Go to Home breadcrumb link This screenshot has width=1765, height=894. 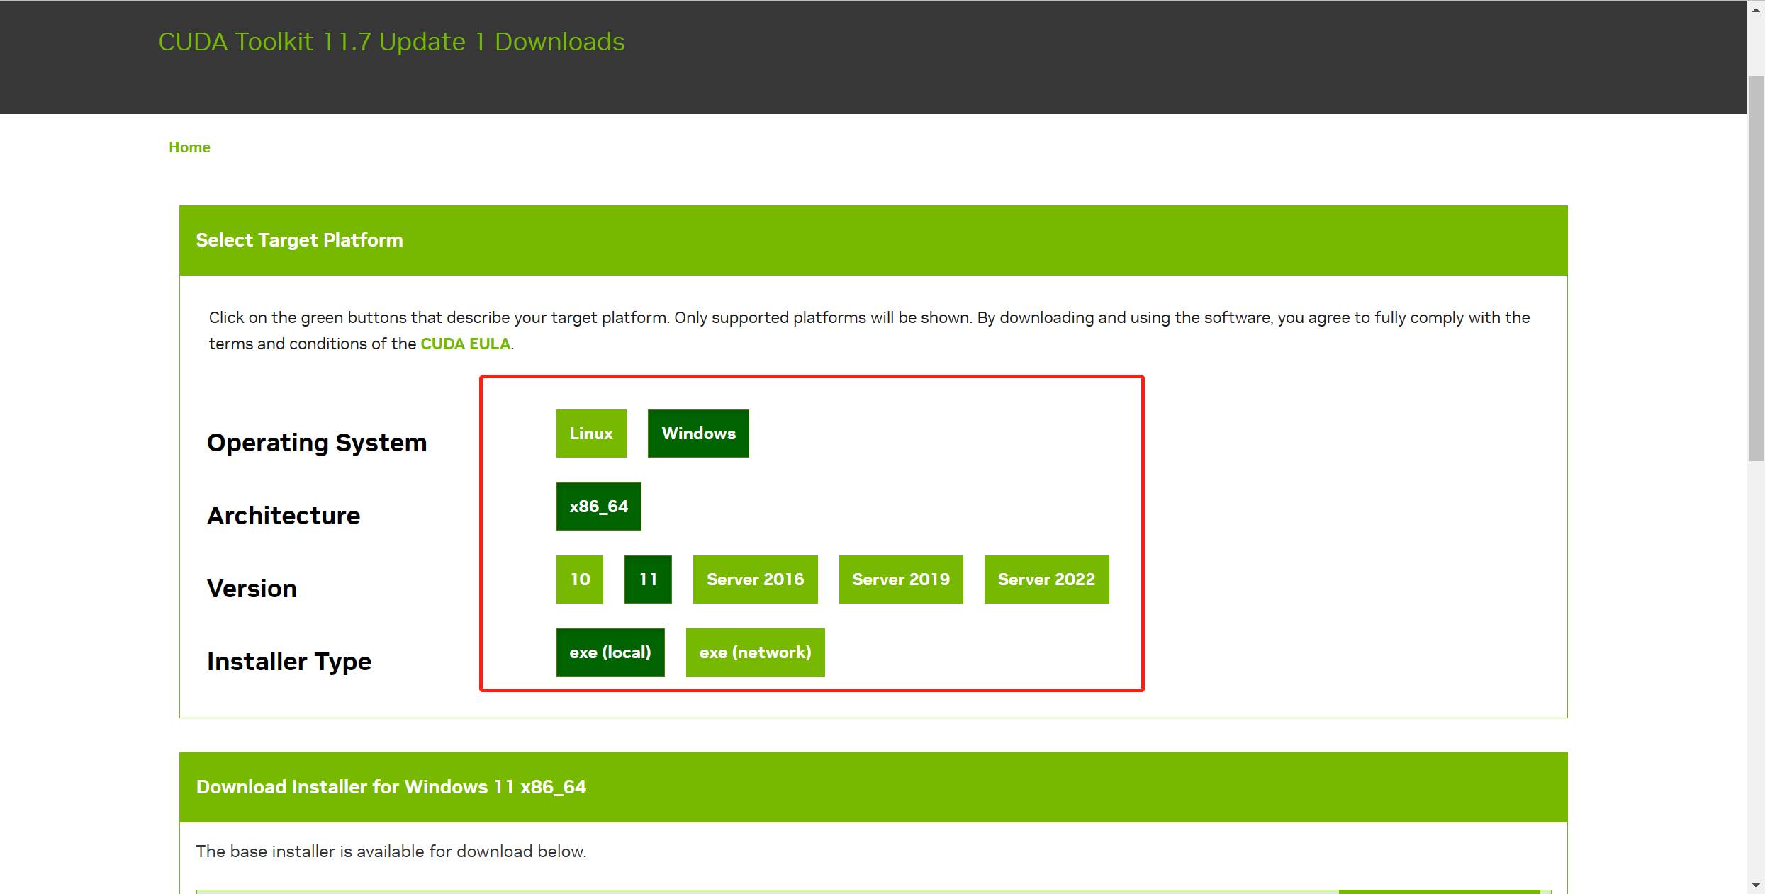coord(189,147)
